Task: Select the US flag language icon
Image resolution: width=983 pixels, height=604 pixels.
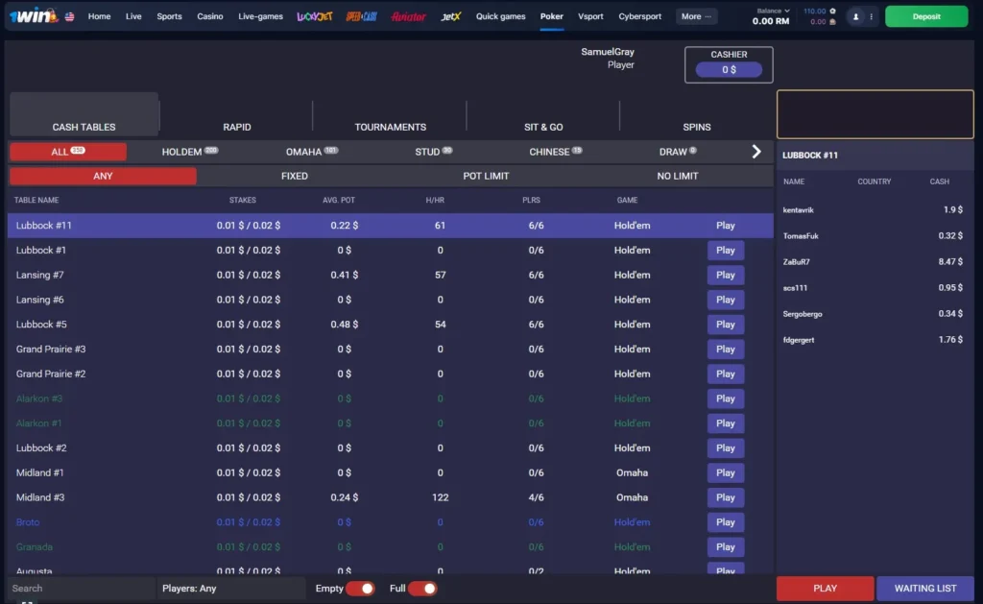Action: tap(69, 17)
